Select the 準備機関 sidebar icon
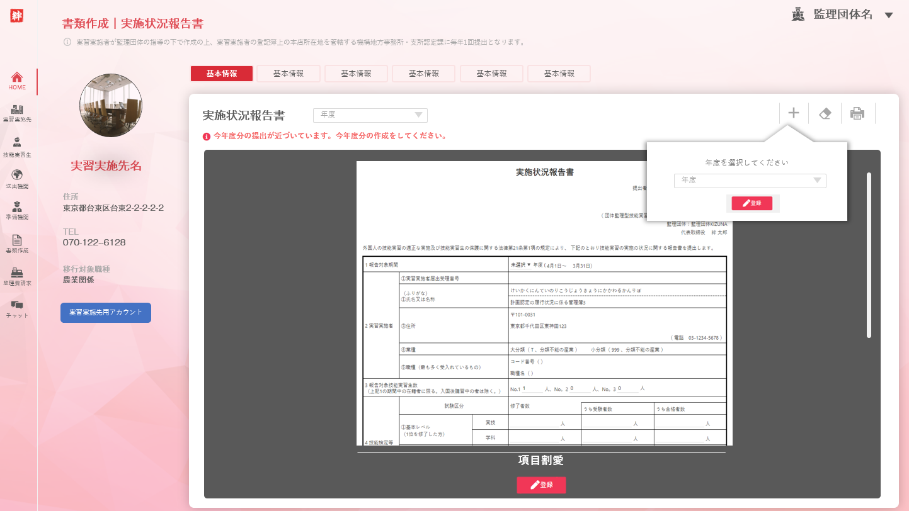909x511 pixels. click(x=17, y=208)
